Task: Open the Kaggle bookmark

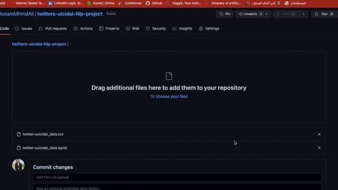Action: coord(184,3)
